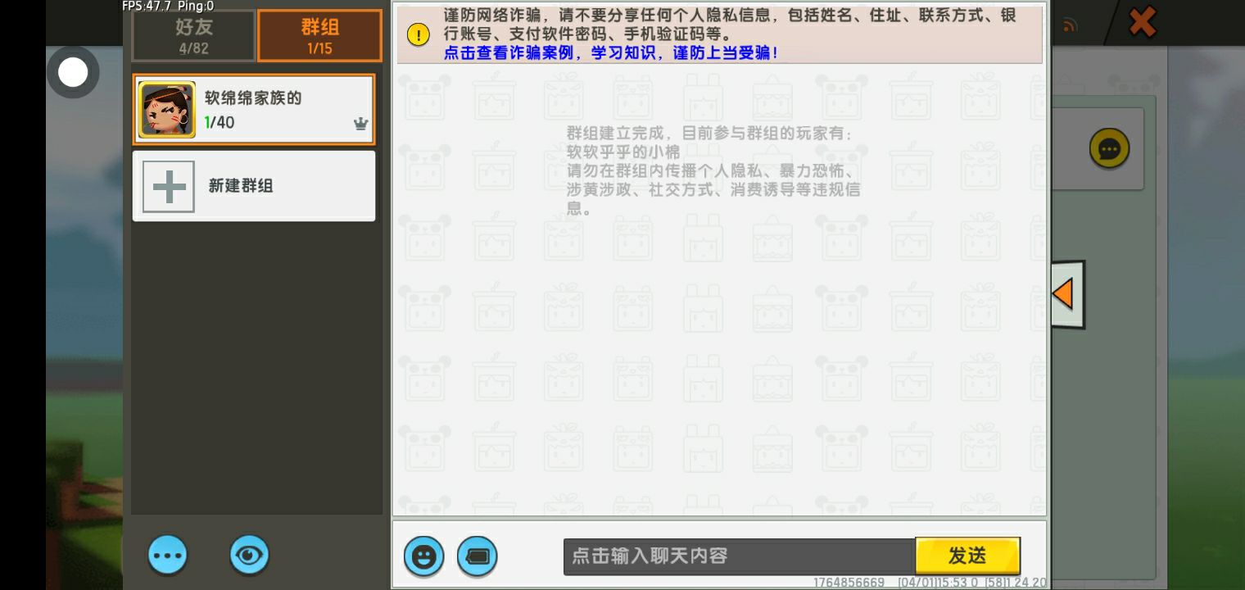Click the yellow chat bubble icon
The image size is (1245, 590).
point(1109,149)
